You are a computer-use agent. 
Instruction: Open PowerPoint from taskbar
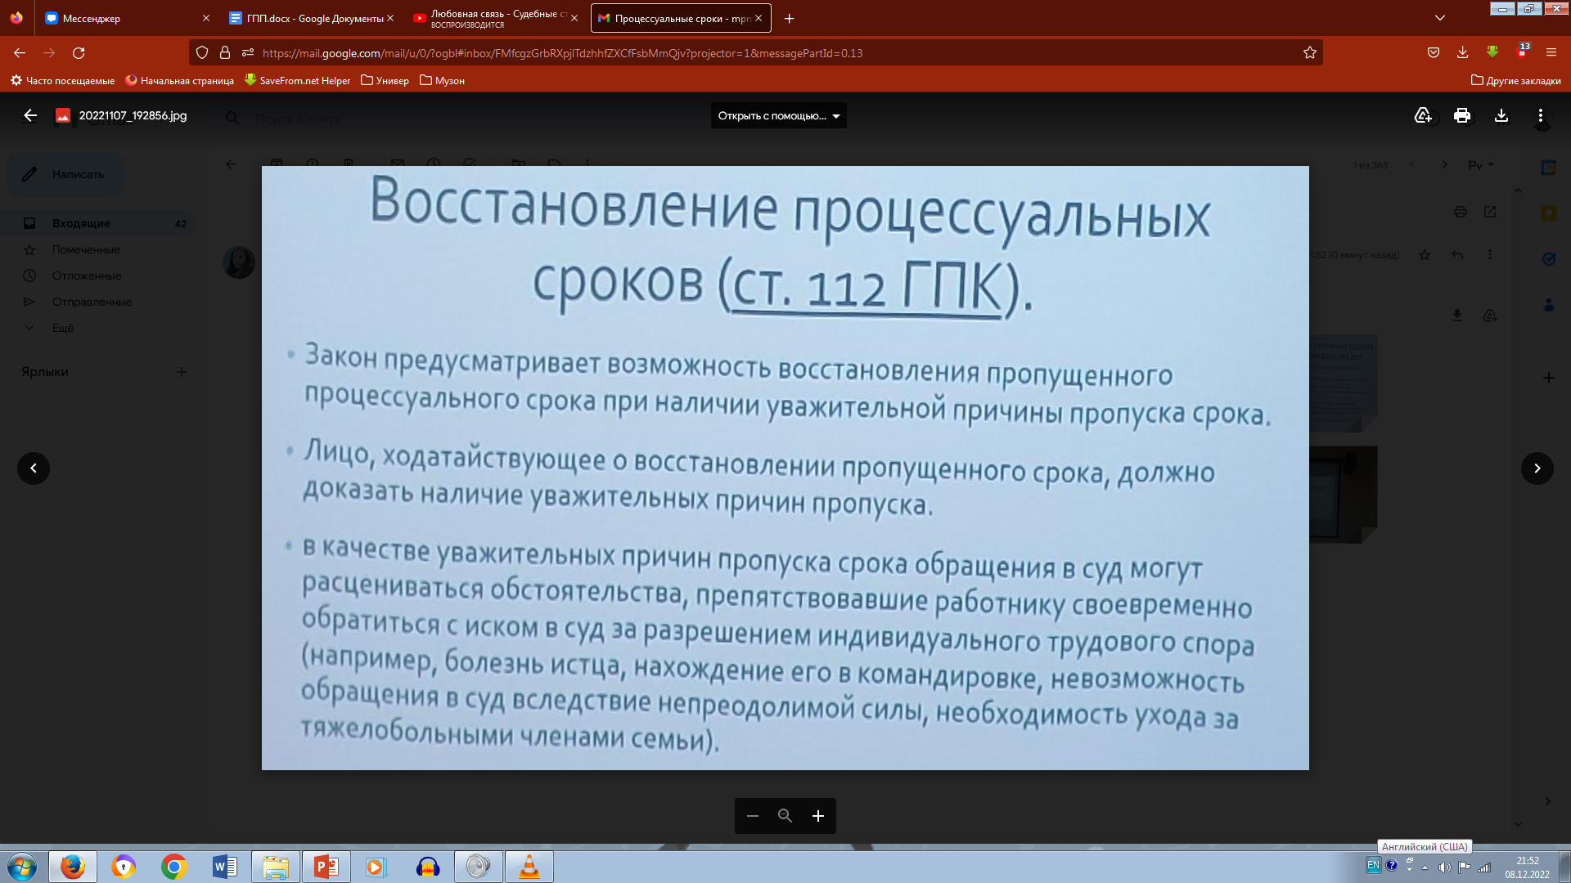(x=326, y=867)
